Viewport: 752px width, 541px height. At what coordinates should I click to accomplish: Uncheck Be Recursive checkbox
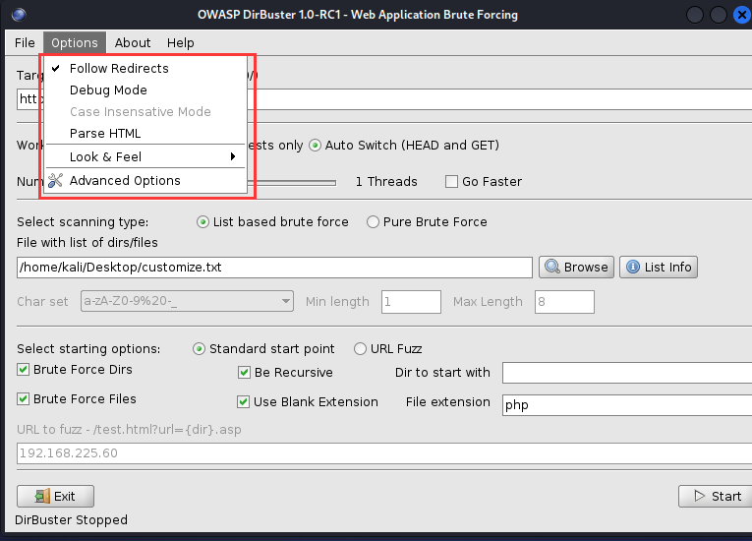pos(244,373)
